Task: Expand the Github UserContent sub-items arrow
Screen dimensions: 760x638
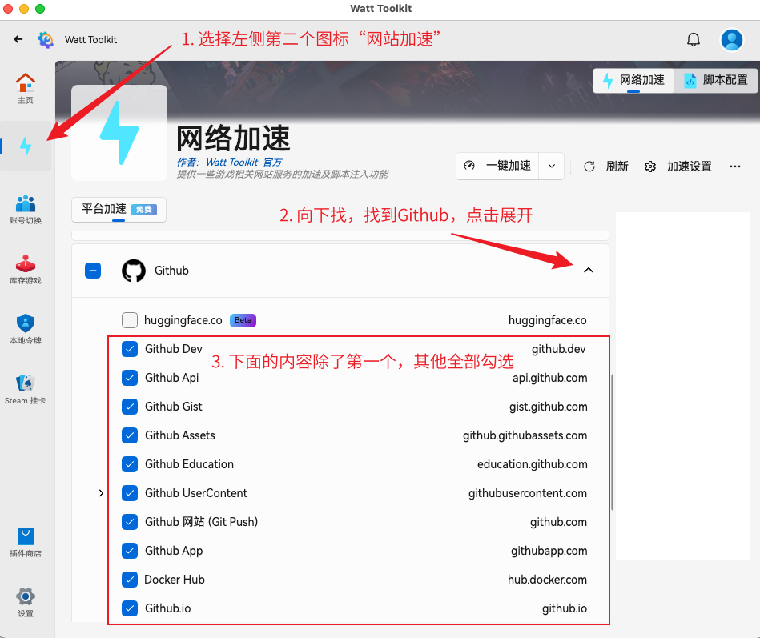Action: pyautogui.click(x=101, y=493)
